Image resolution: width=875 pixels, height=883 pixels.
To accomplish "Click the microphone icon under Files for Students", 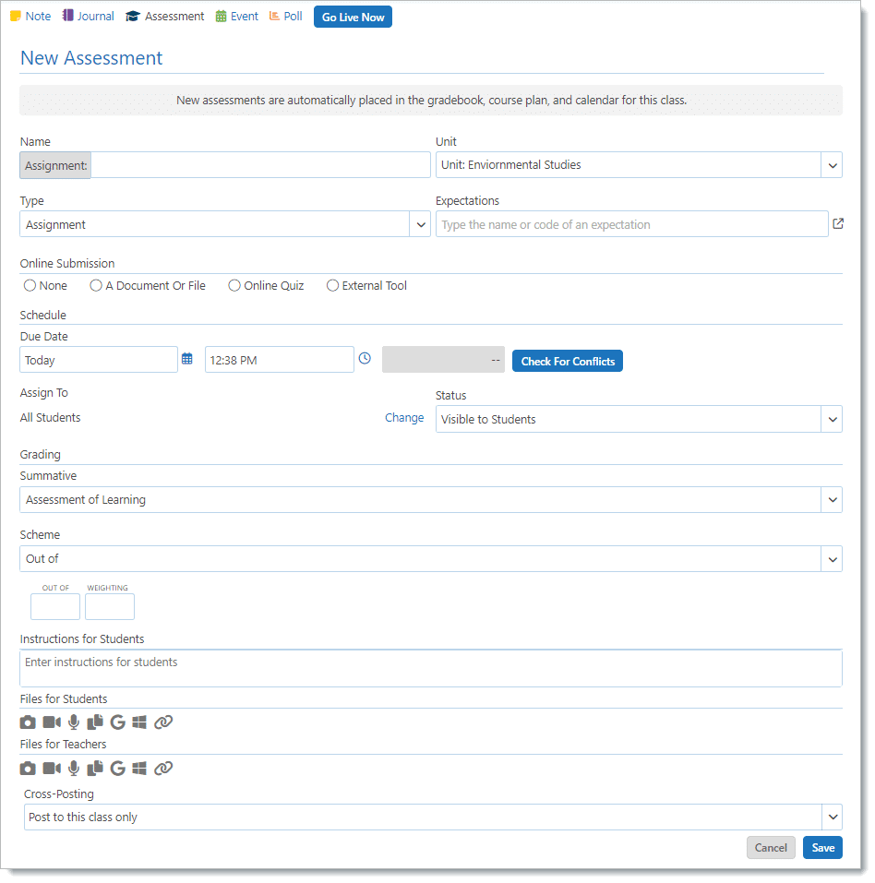I will pyautogui.click(x=74, y=722).
